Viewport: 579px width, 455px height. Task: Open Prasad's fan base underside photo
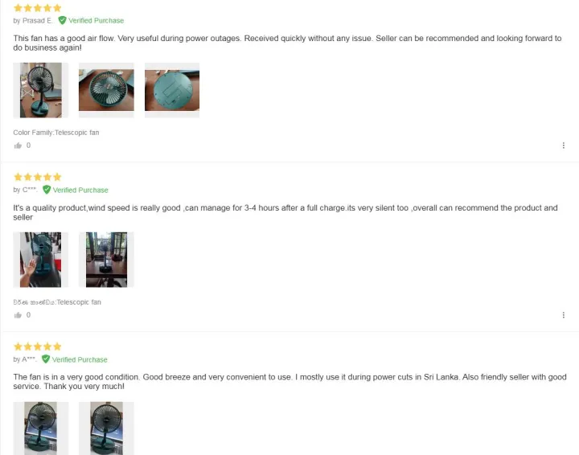pos(172,90)
